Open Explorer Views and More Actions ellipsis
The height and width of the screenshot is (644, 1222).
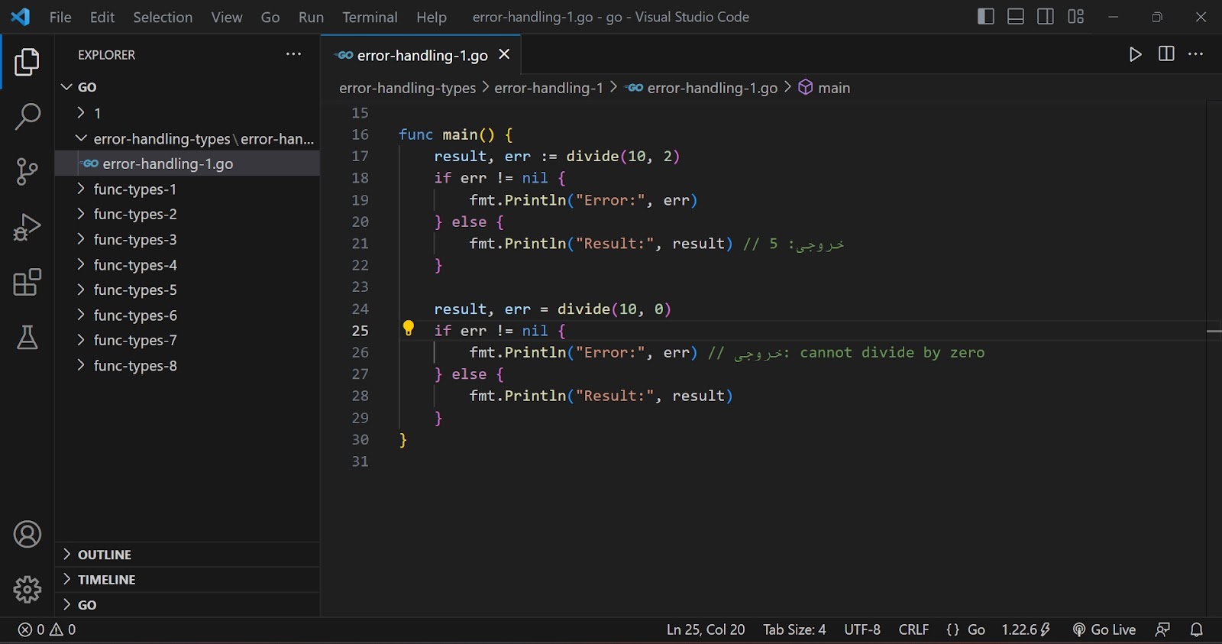coord(293,54)
